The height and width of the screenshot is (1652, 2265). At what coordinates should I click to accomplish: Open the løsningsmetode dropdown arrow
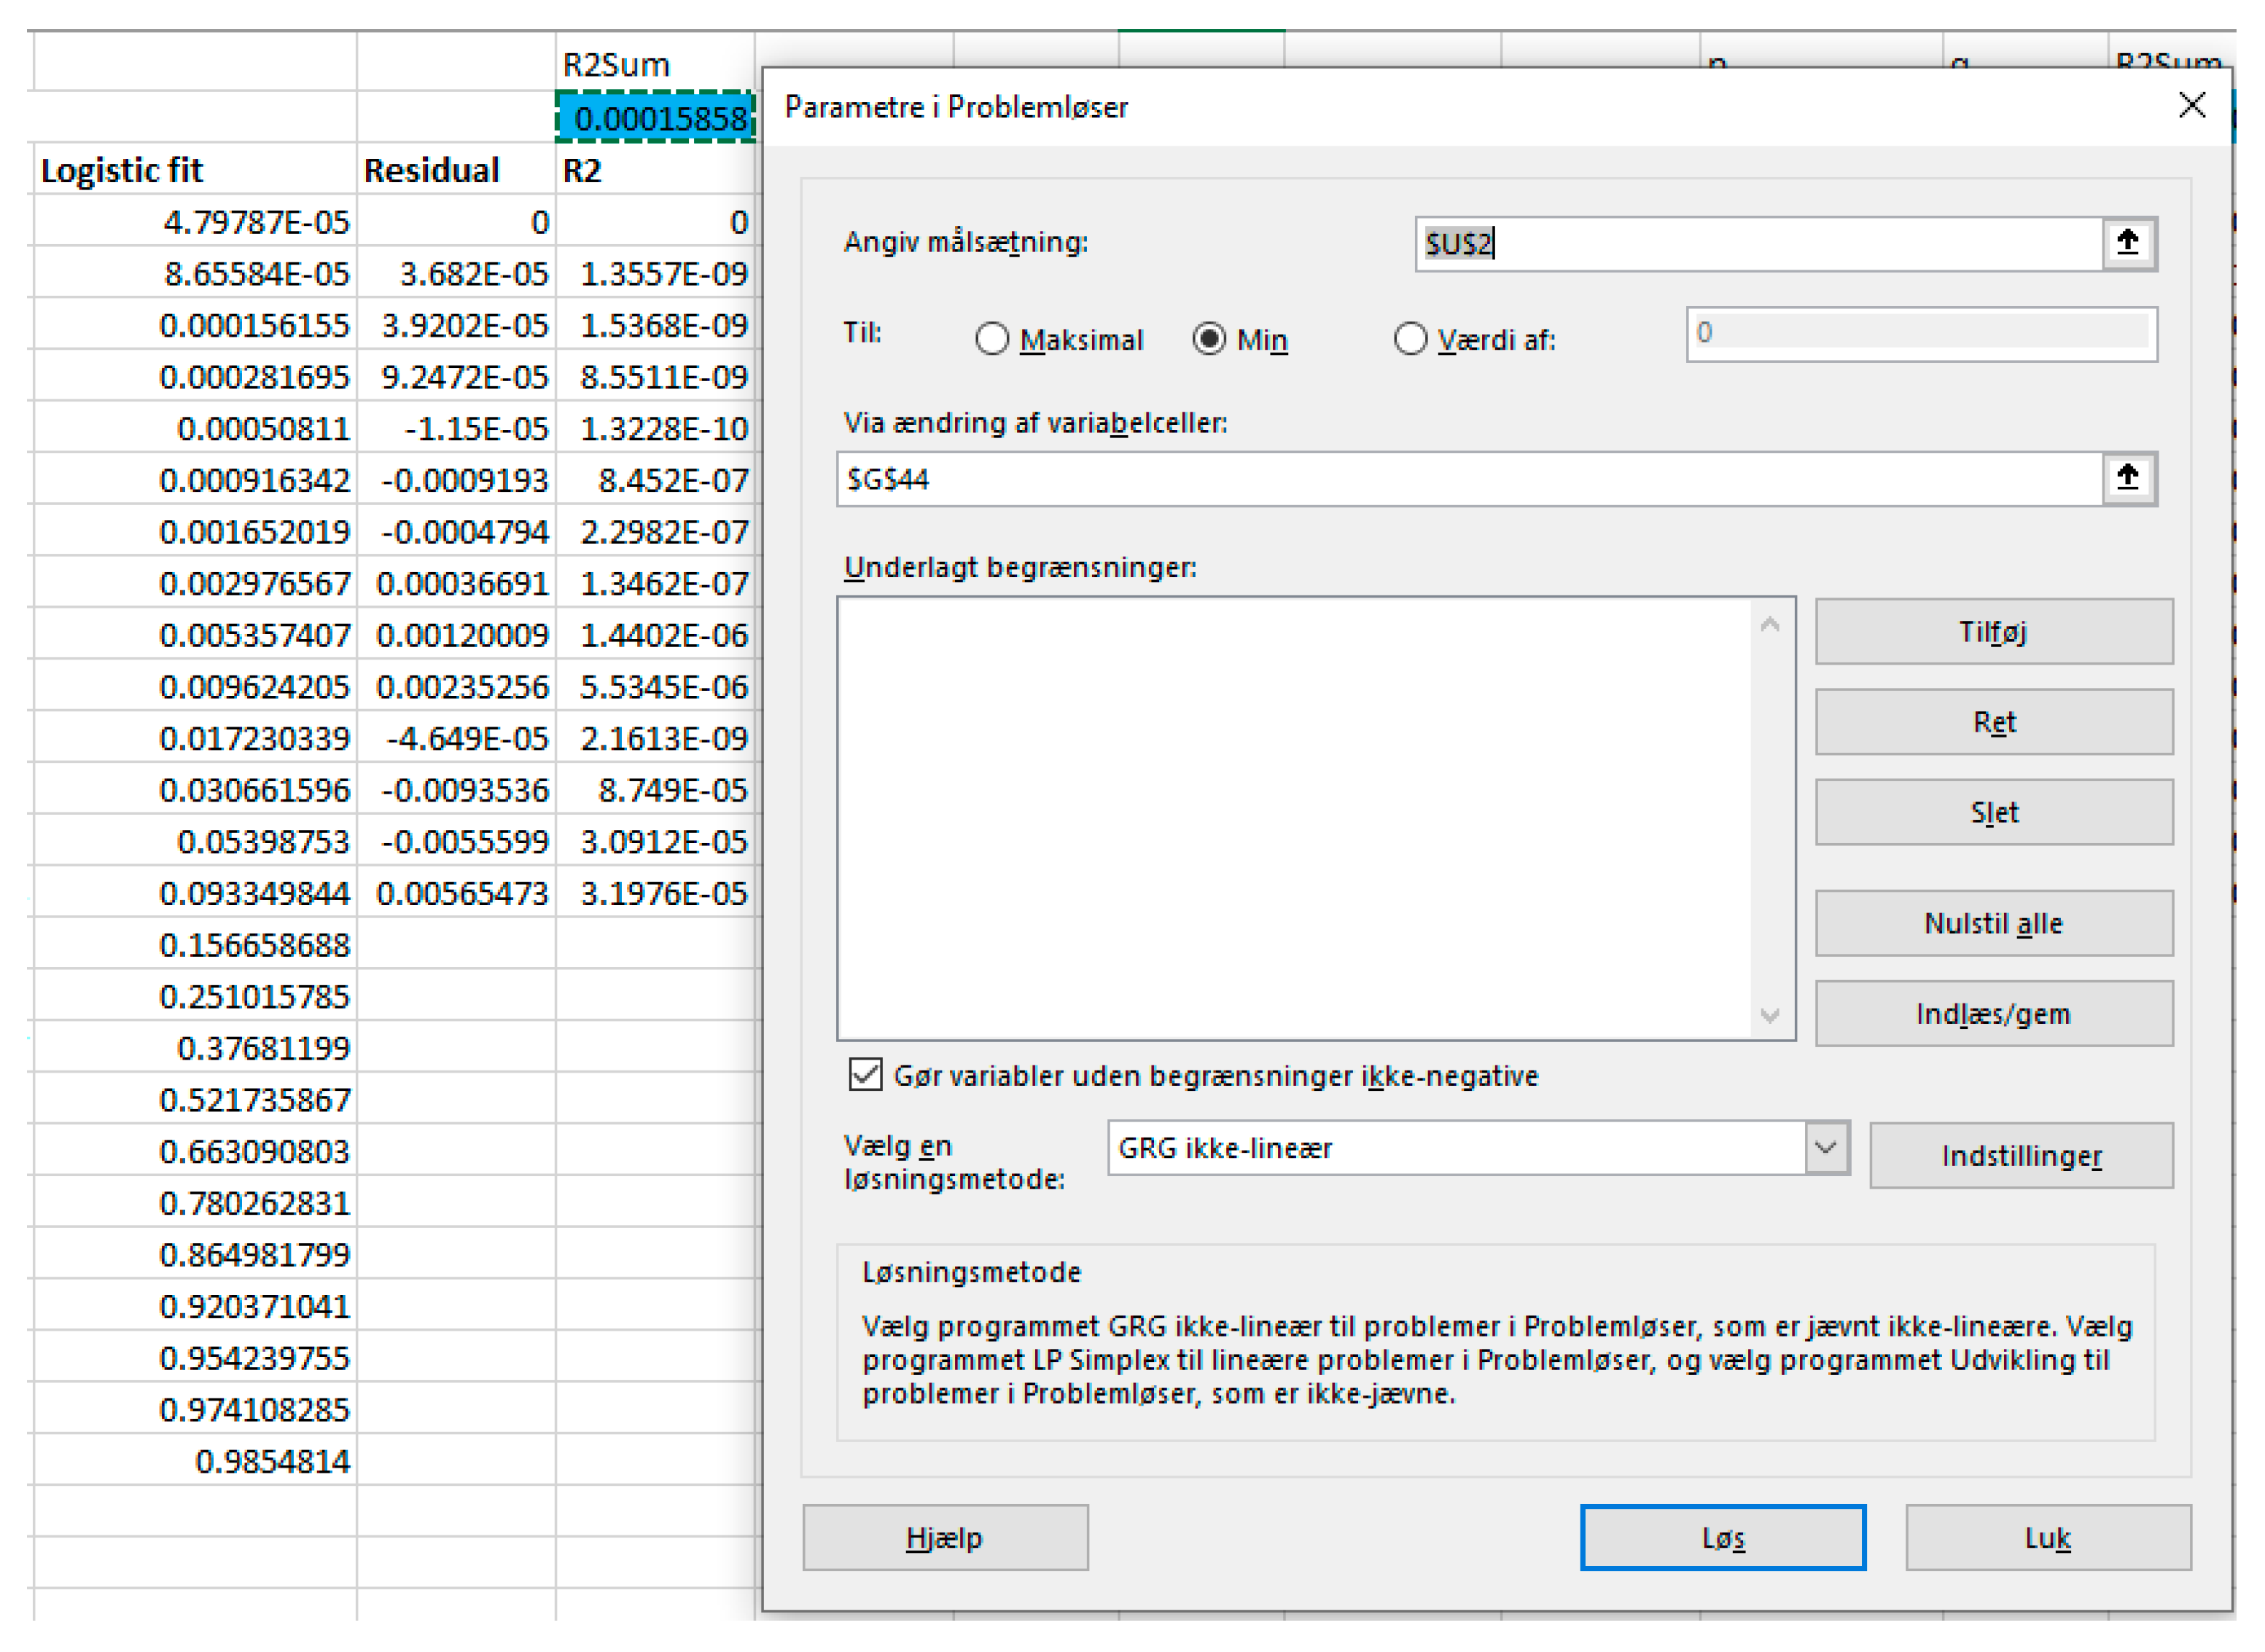click(x=1826, y=1147)
